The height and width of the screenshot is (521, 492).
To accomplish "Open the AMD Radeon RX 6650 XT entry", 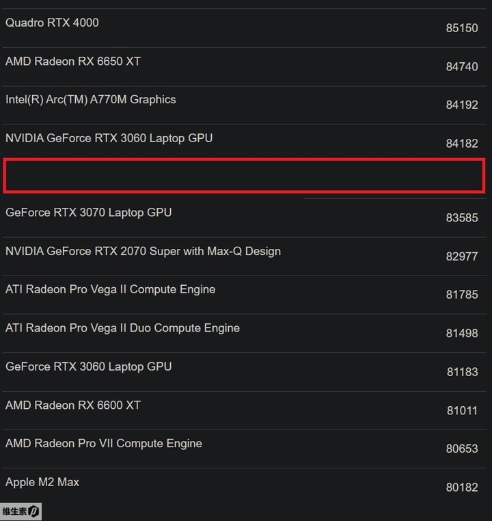I will click(73, 62).
